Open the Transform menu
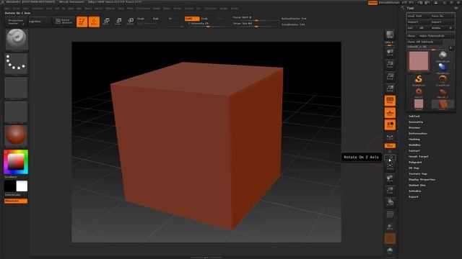The image size is (462, 259). (210, 9)
